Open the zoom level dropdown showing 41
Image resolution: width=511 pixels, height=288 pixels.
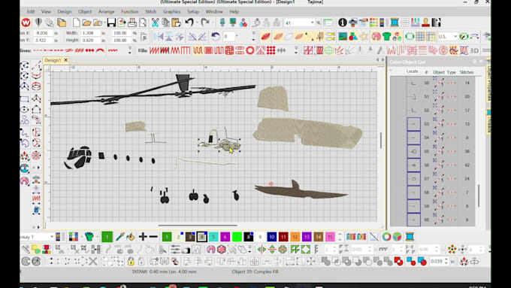pyautogui.click(x=312, y=23)
